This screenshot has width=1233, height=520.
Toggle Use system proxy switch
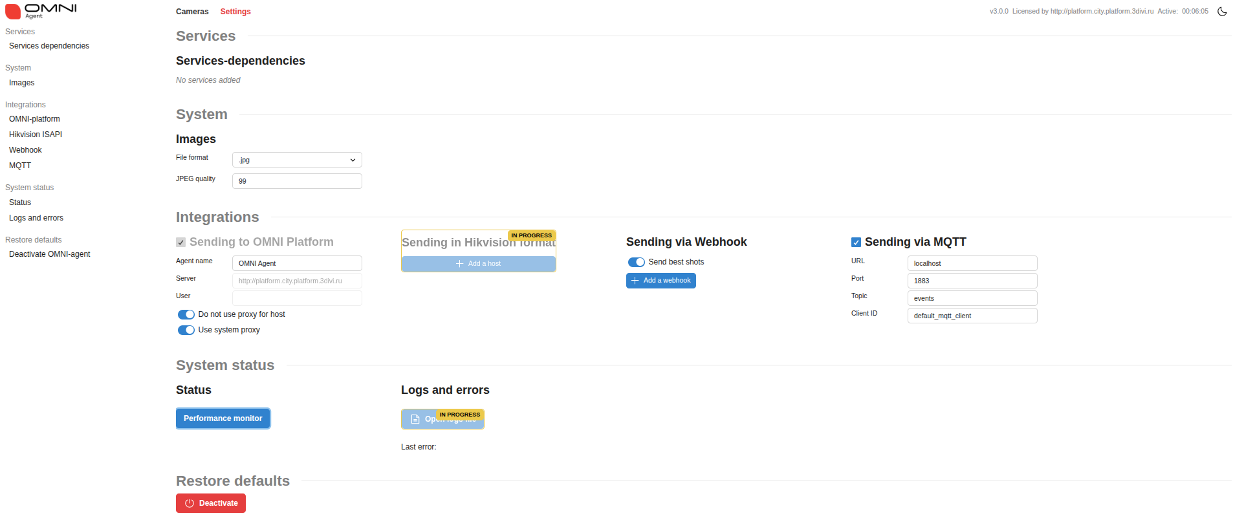coord(186,330)
